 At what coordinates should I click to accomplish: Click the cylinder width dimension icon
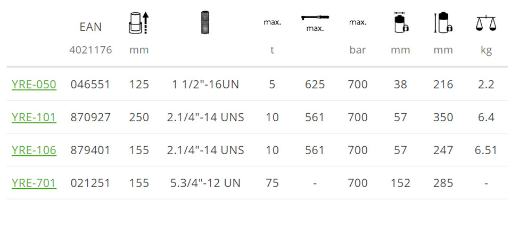[400, 22]
